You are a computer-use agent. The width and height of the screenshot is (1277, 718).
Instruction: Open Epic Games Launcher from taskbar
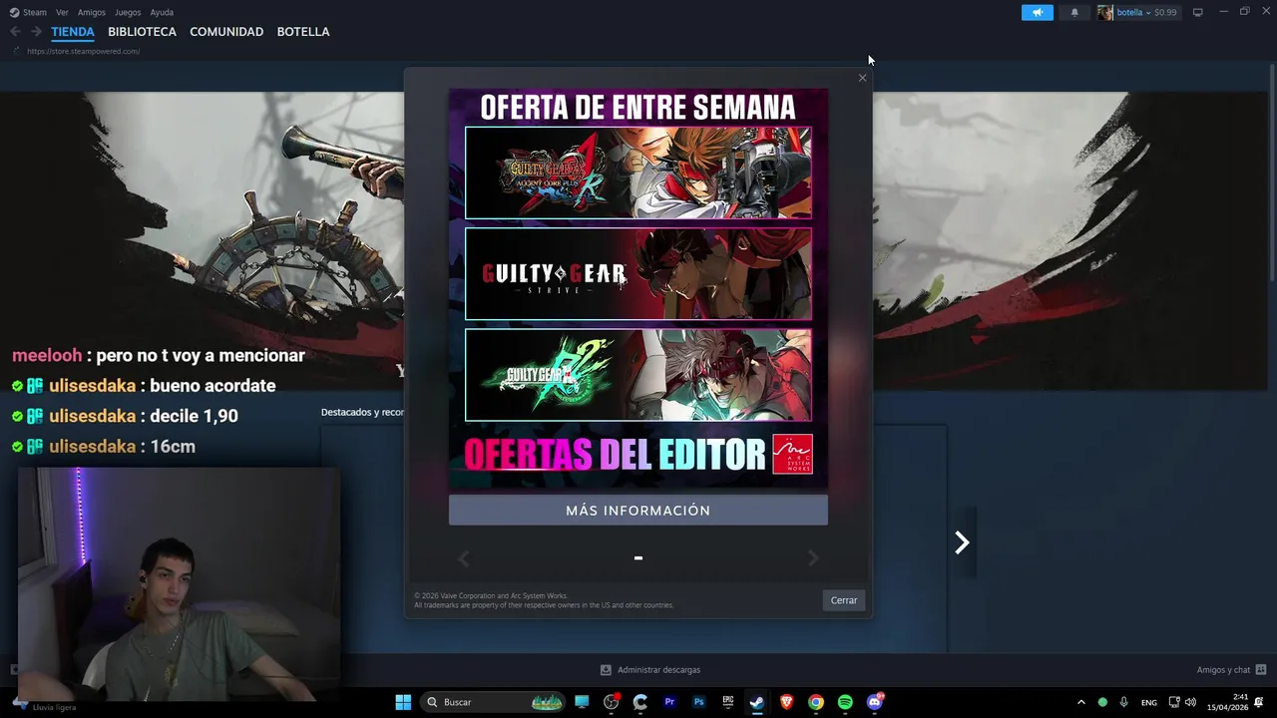click(728, 702)
